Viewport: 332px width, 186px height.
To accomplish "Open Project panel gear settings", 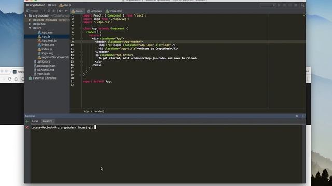I will [x=60, y=11].
